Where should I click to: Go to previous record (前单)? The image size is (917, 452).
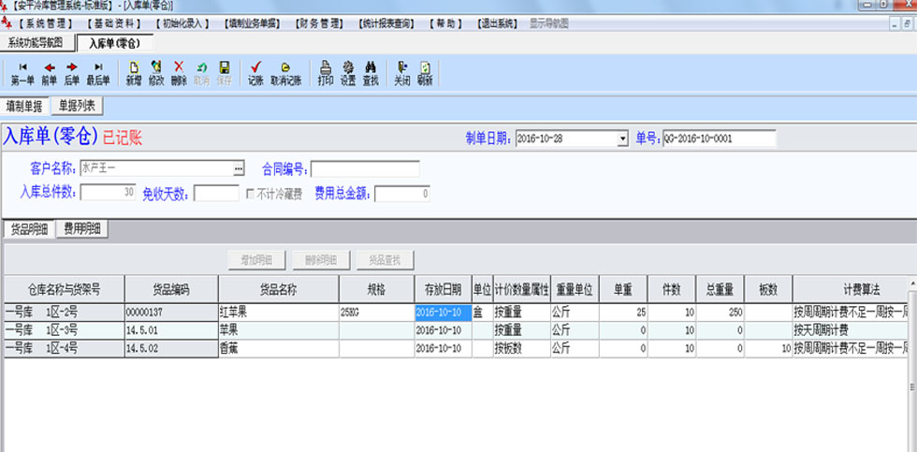point(49,74)
